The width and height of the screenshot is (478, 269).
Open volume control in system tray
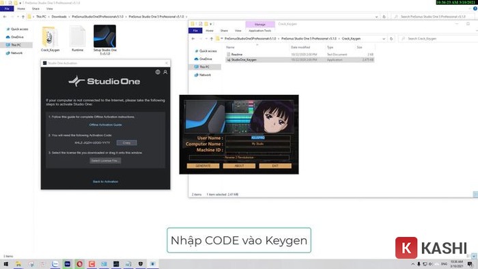click(x=431, y=264)
